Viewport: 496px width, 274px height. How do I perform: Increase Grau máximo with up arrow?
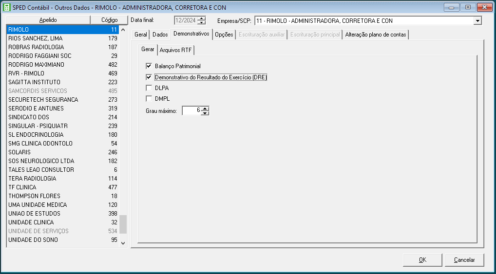(x=205, y=109)
